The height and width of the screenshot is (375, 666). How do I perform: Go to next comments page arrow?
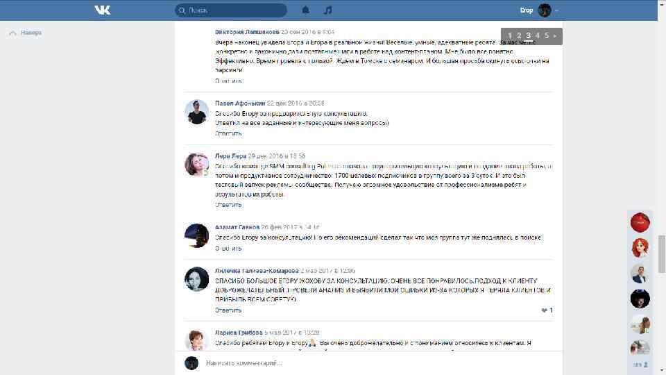[x=555, y=36]
